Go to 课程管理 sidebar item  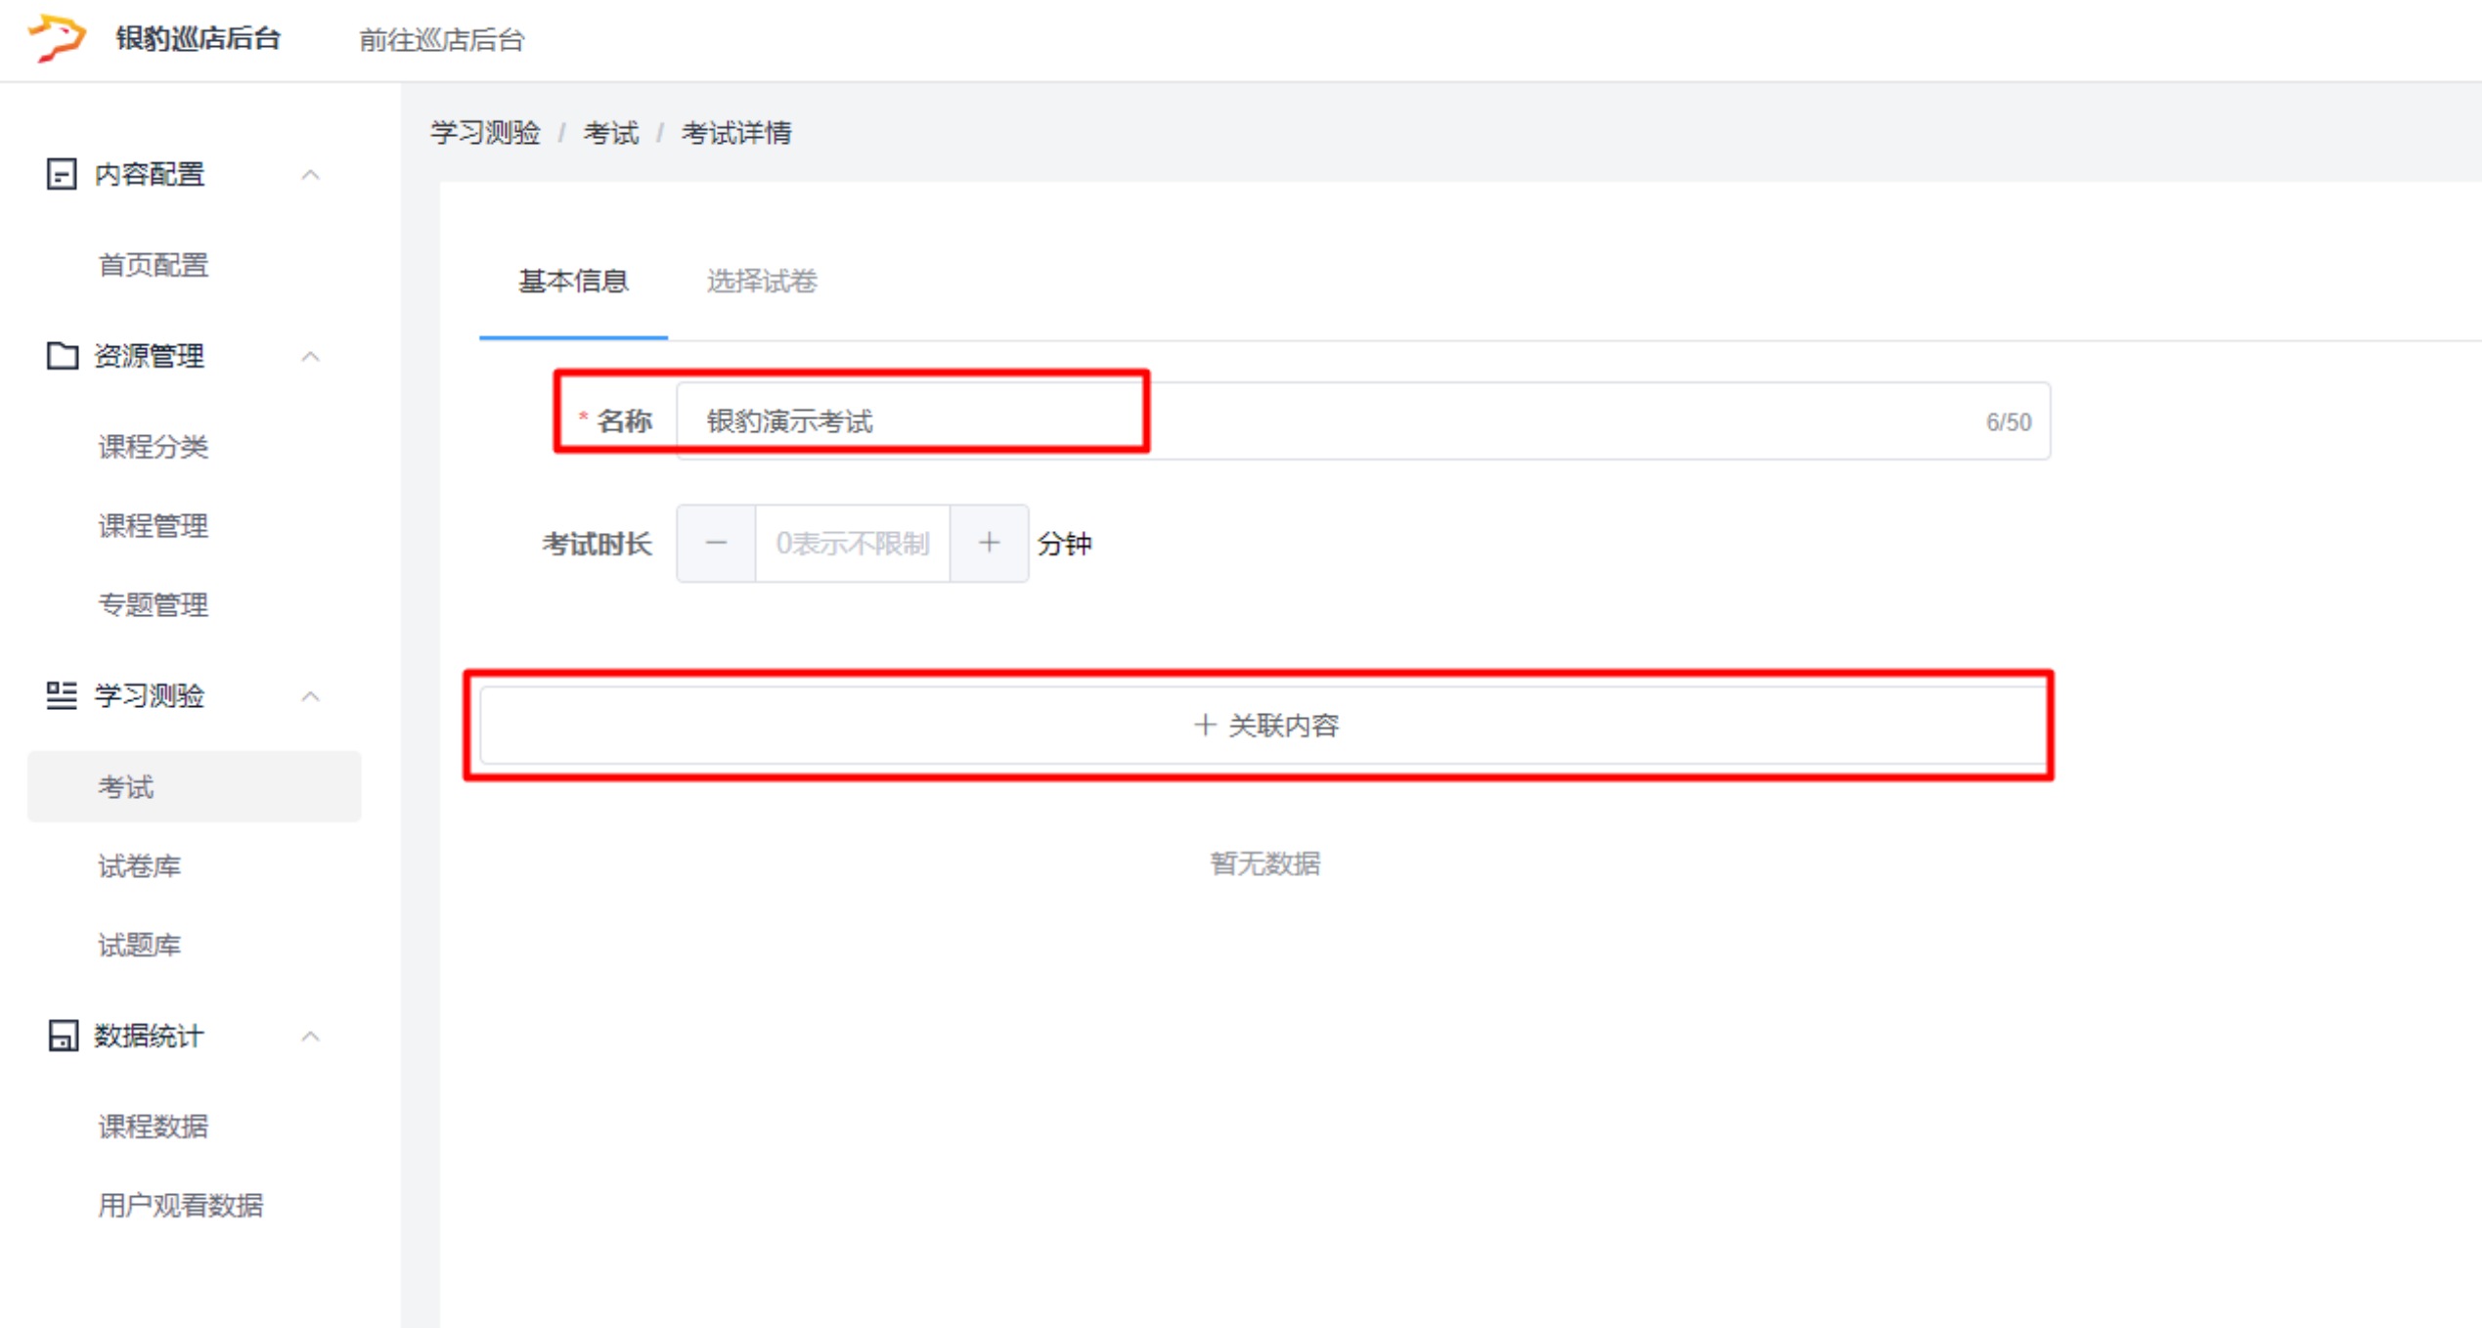click(x=153, y=526)
